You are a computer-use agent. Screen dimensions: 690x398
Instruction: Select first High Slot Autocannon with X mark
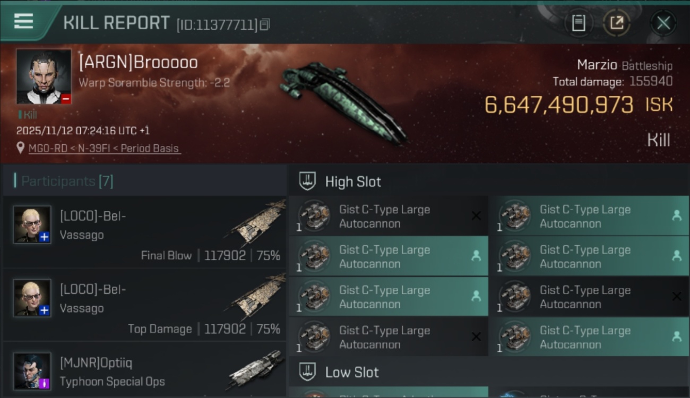(x=387, y=217)
